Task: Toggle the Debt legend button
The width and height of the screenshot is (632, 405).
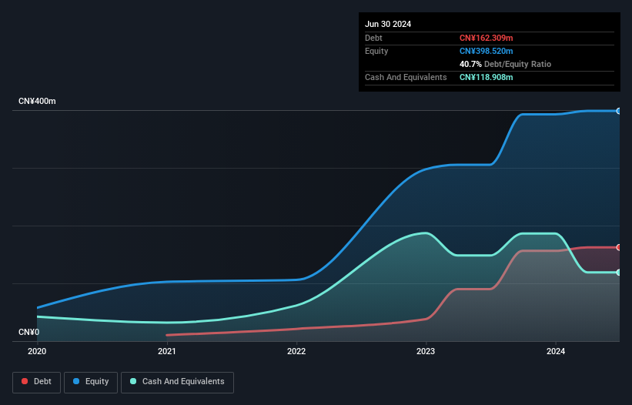Action: 37,382
